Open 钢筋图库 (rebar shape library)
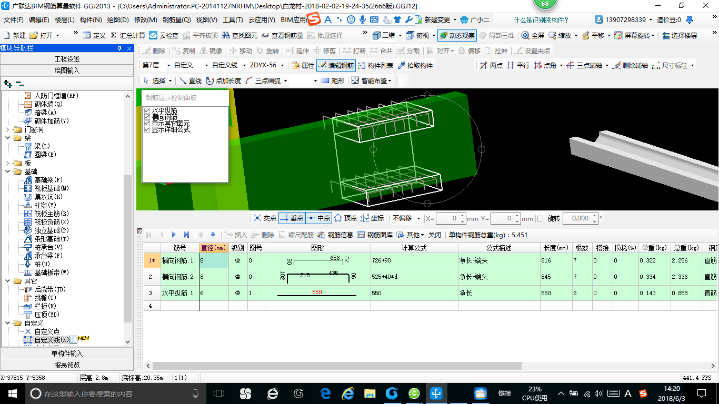Image resolution: width=719 pixels, height=404 pixels. pos(375,235)
